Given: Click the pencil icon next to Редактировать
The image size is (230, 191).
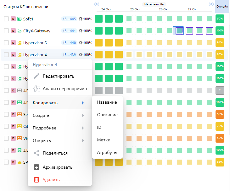Looking at the screenshot, I should 37,76.
